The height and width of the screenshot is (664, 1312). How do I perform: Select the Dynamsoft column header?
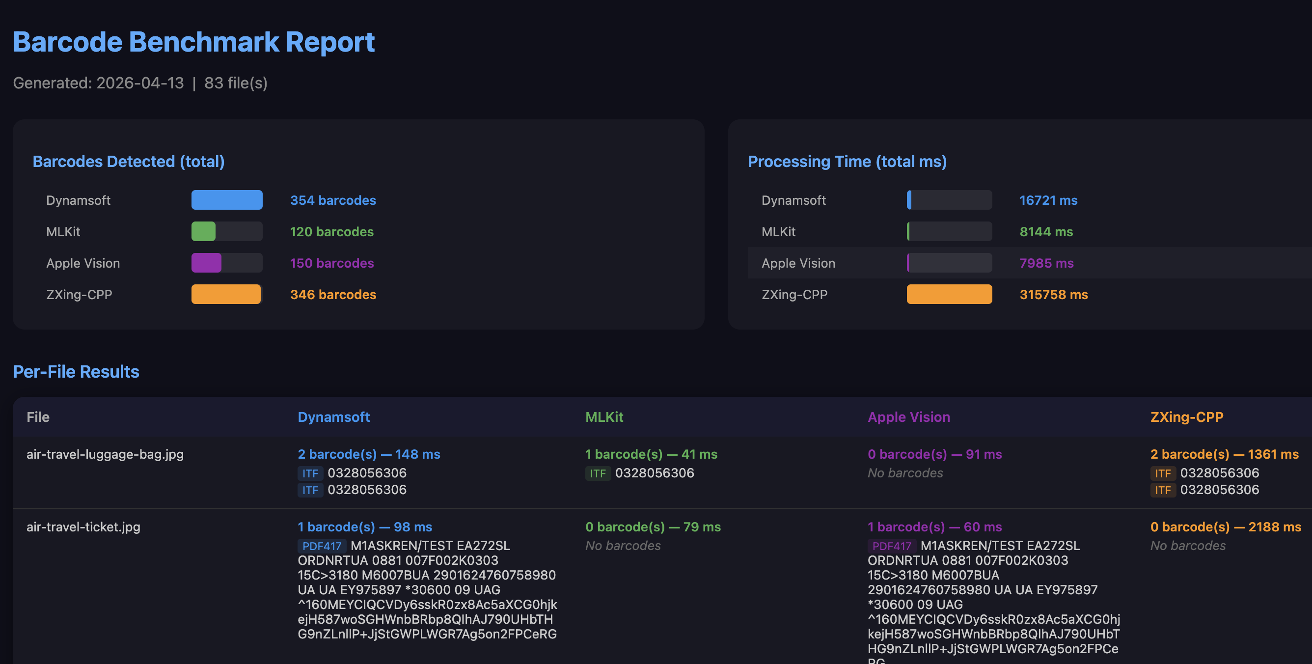click(333, 417)
